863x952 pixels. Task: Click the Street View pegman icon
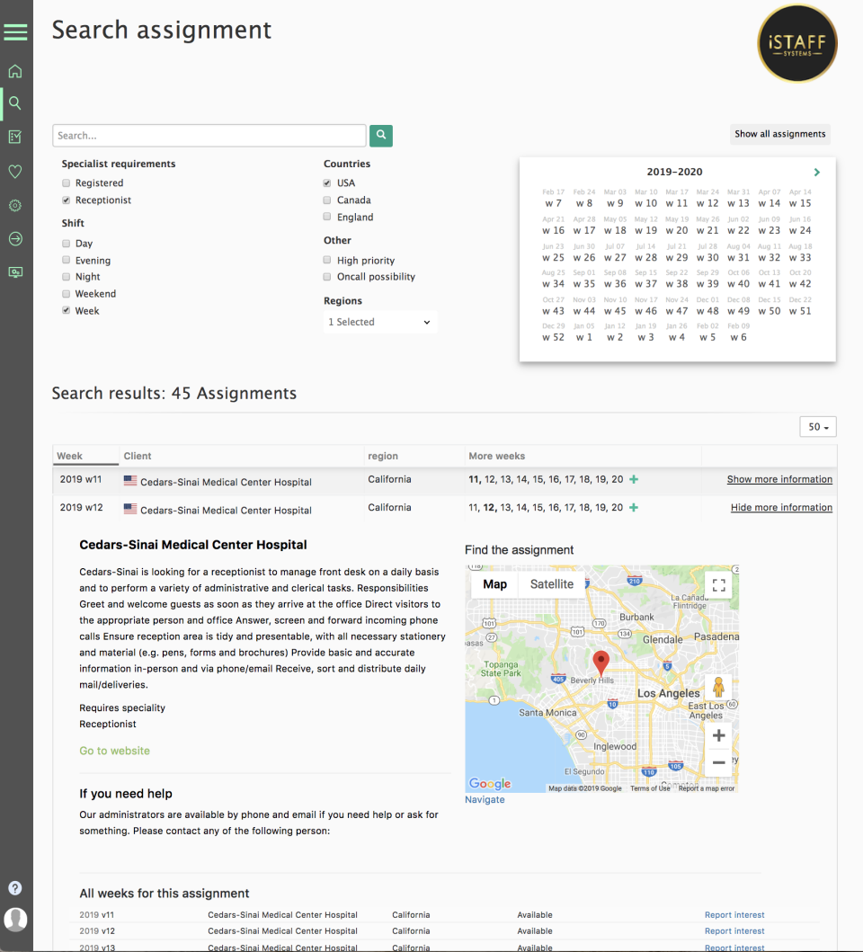pyautogui.click(x=718, y=688)
